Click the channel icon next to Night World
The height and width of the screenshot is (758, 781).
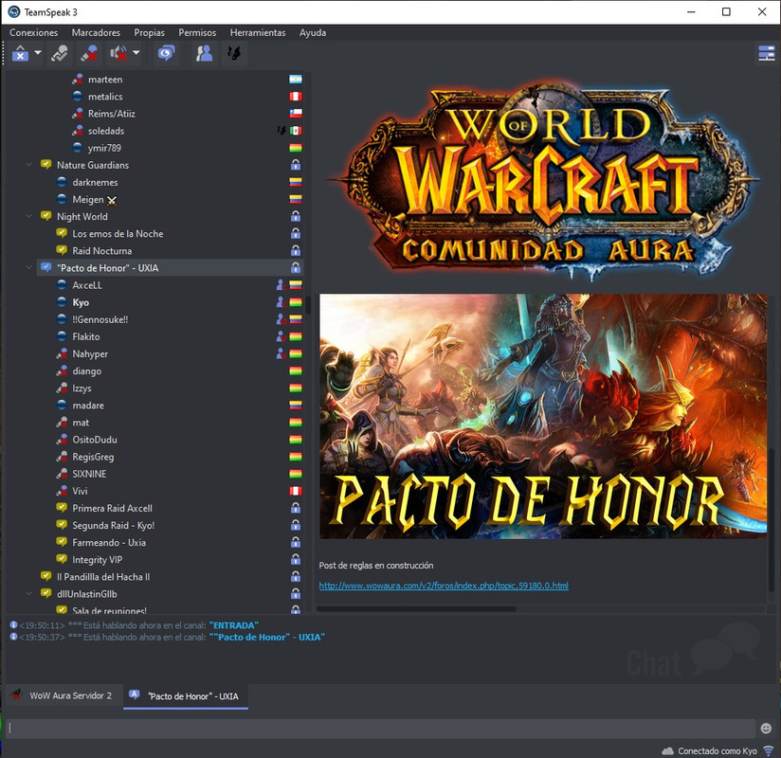pyautogui.click(x=45, y=216)
